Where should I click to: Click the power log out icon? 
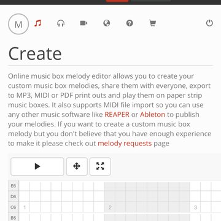(x=209, y=23)
